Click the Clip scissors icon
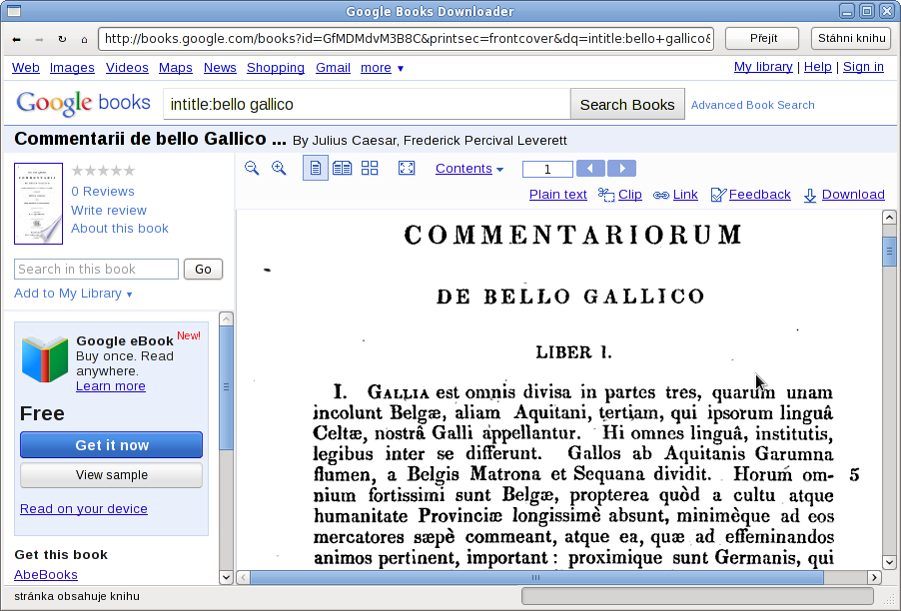The image size is (901, 611). (606, 195)
